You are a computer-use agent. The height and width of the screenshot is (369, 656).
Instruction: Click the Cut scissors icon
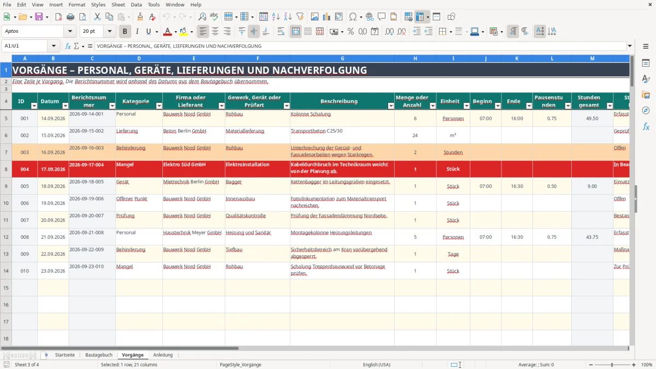(x=97, y=17)
